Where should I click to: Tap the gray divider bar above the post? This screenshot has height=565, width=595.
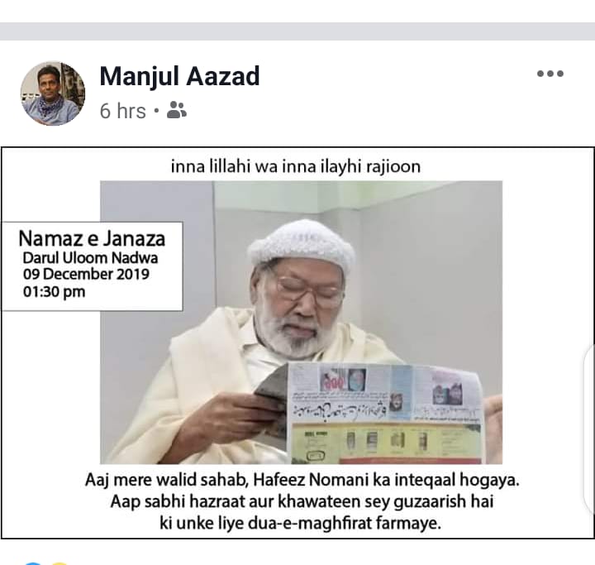(297, 31)
